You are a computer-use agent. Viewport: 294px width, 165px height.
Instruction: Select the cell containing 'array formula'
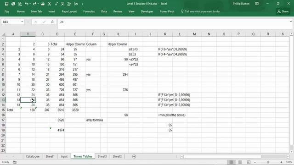(93, 120)
